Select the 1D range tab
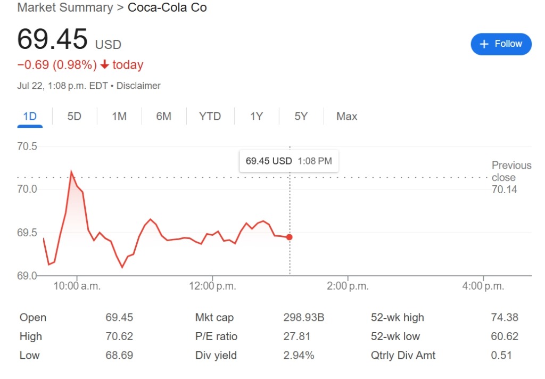Image resolution: width=545 pixels, height=379 pixels. pyautogui.click(x=30, y=117)
